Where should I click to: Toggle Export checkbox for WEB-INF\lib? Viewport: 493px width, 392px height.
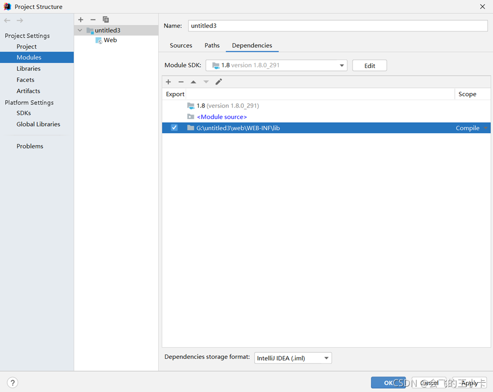[174, 128]
